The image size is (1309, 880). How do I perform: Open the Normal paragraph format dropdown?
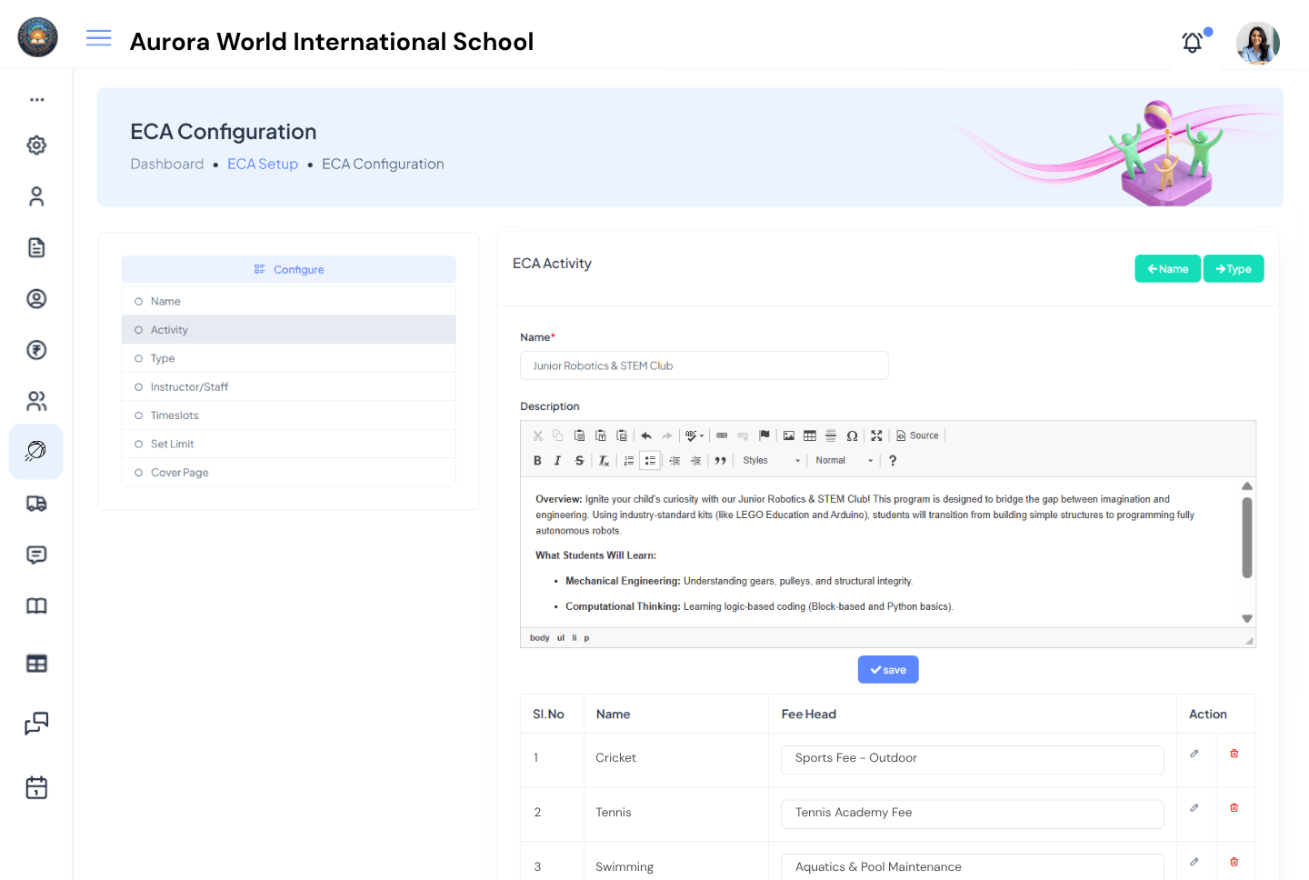click(841, 460)
